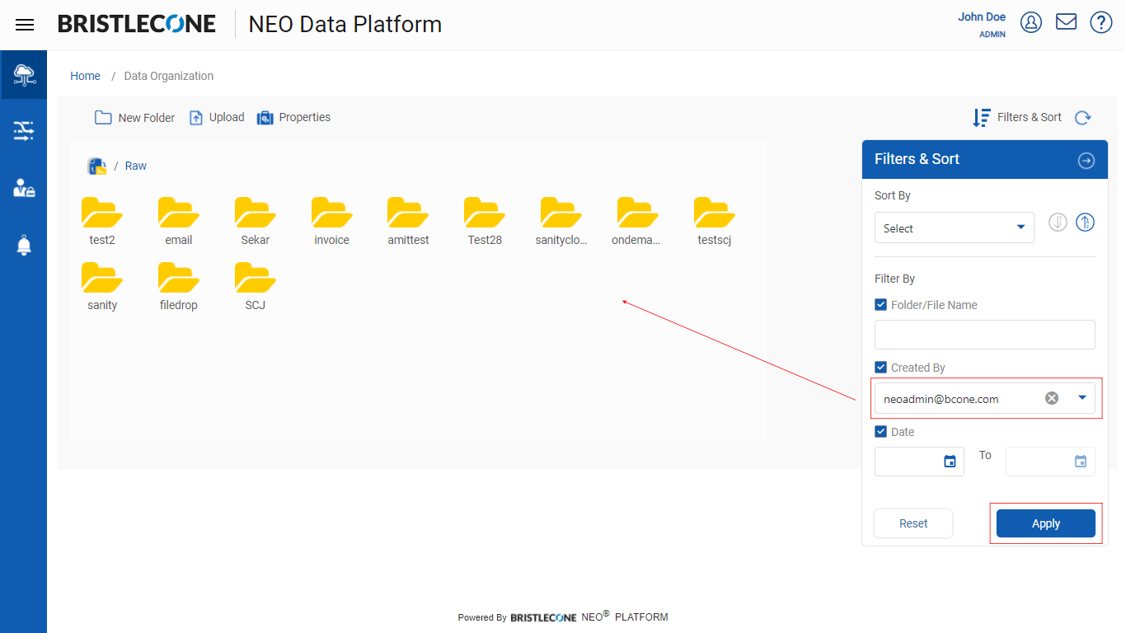Open the SCJ folder
This screenshot has width=1126, height=633.
[256, 287]
